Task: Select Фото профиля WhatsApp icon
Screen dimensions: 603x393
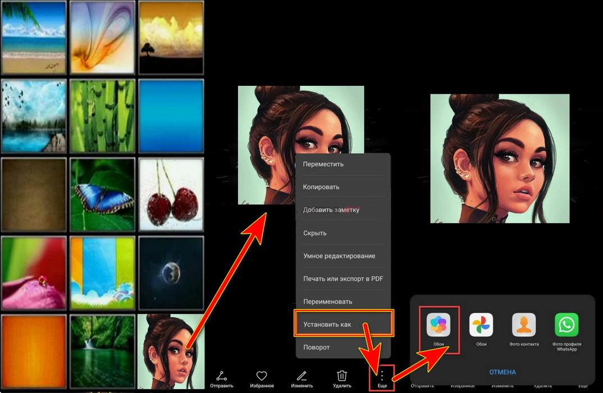Action: tap(567, 325)
